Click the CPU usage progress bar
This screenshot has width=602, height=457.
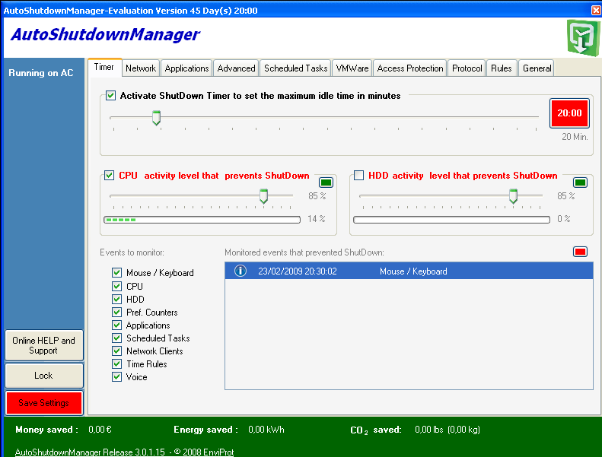coord(202,220)
